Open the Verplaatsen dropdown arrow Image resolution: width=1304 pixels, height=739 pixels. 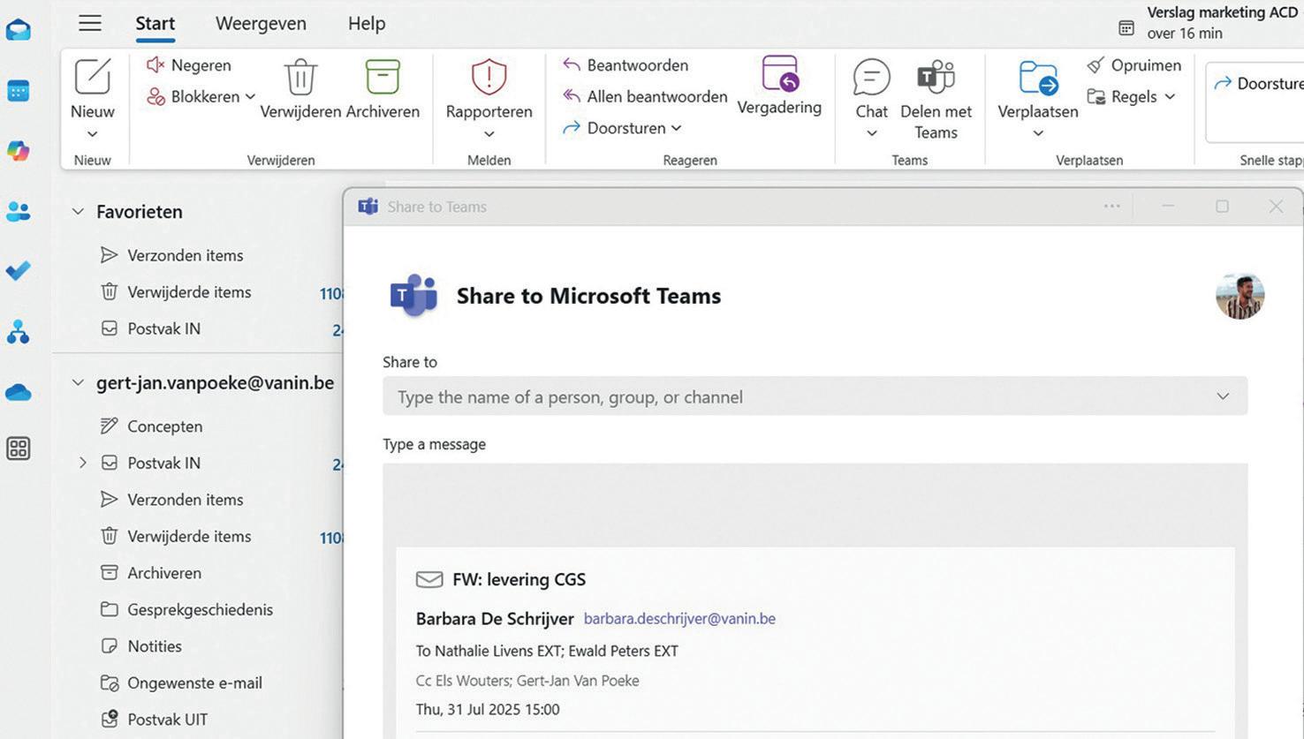pos(1038,133)
